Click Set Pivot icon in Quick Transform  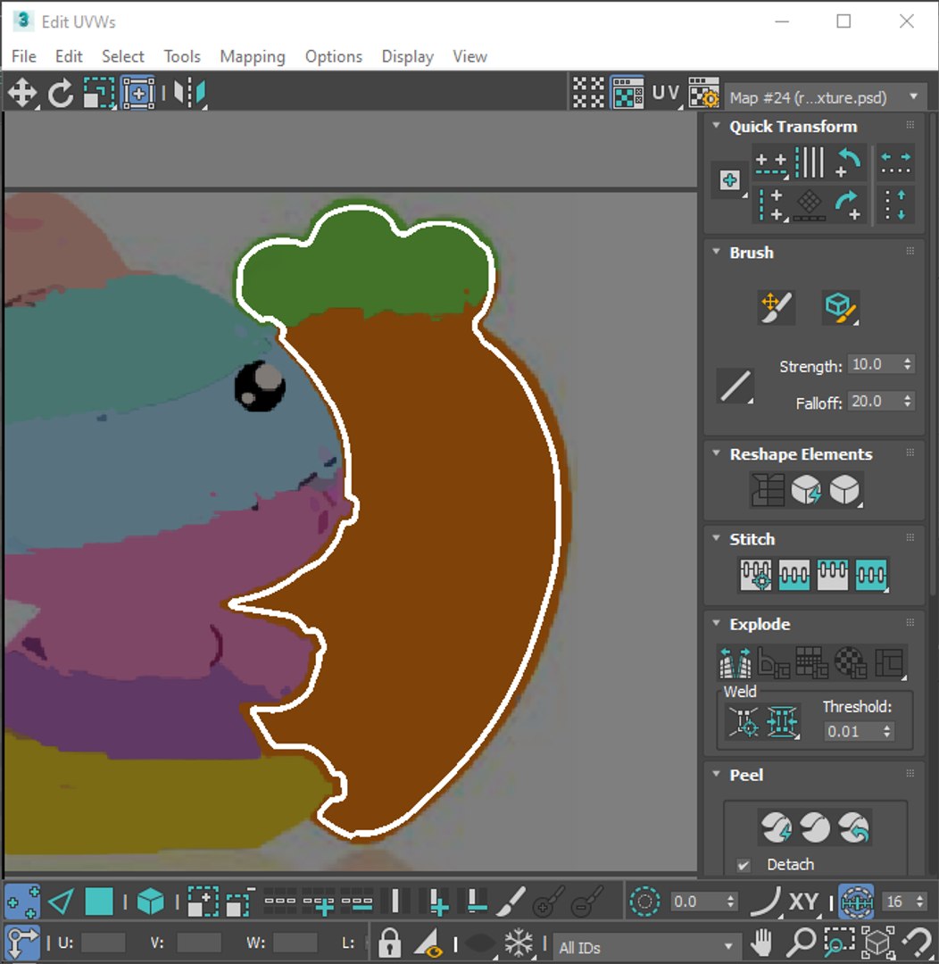[730, 180]
